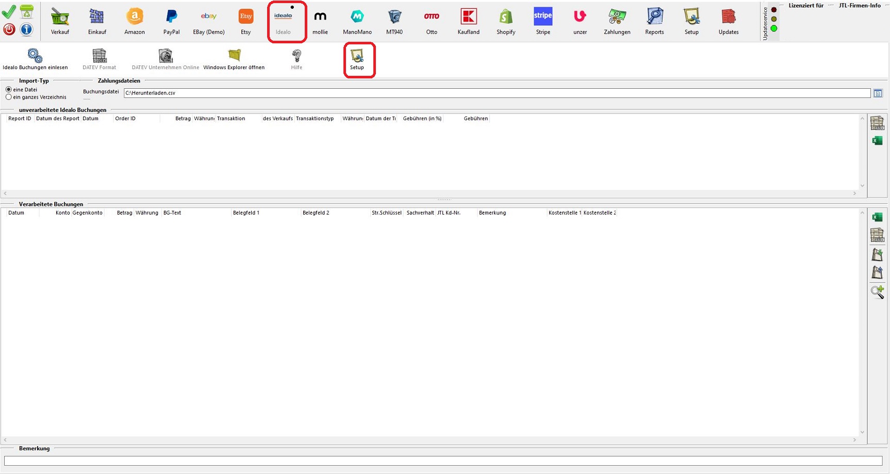Select the 'eine Datei' import option
Screen dimensions: 890x474
9,90
